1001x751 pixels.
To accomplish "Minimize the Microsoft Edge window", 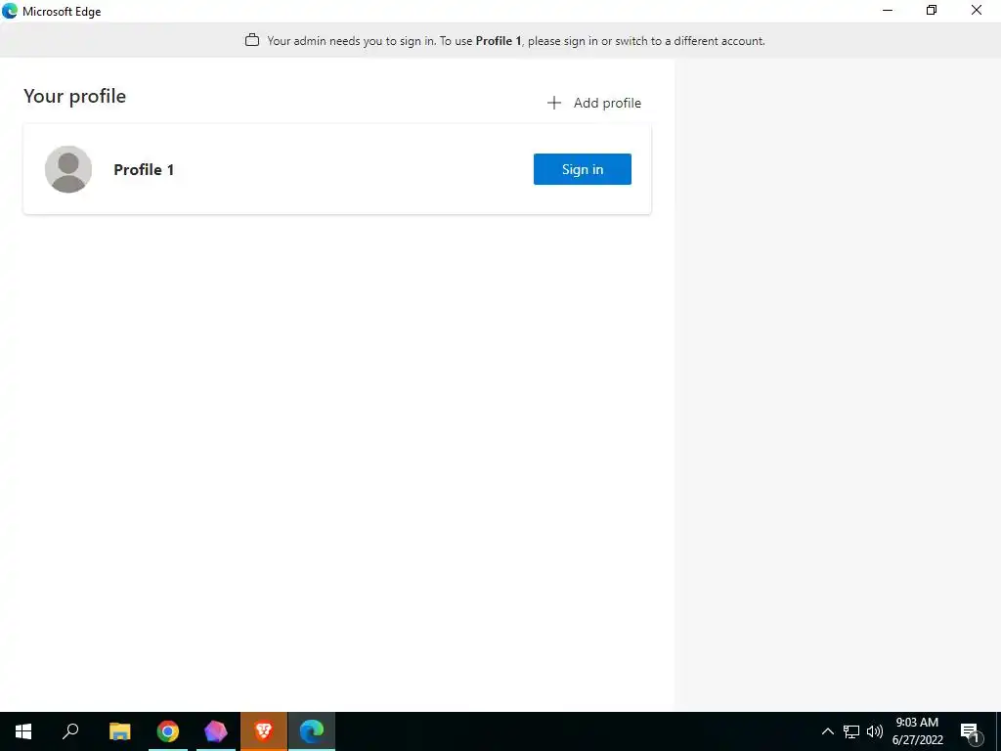I will [x=888, y=11].
